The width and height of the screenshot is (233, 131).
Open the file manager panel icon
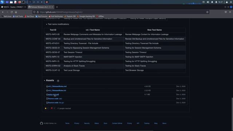coord(11,2)
